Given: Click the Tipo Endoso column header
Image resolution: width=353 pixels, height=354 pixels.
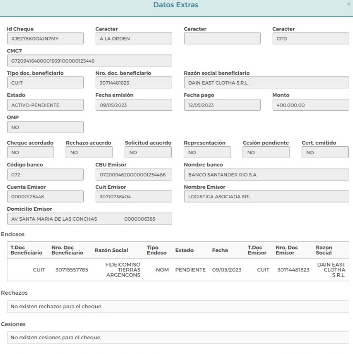Looking at the screenshot, I should pyautogui.click(x=156, y=250).
